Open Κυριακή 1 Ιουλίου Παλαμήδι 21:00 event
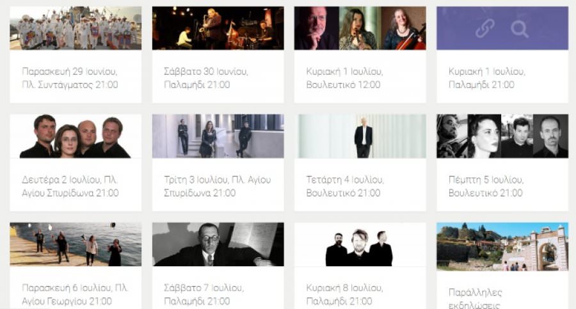This screenshot has height=309, width=576. pos(487,78)
